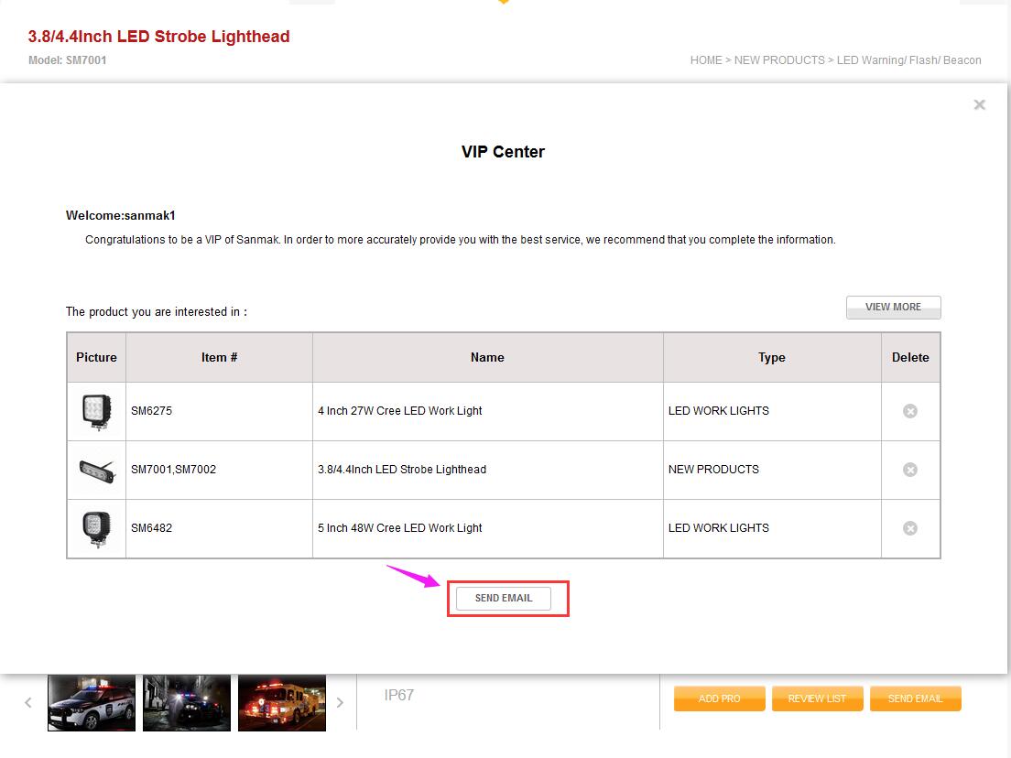Show previous gallery thumbnails arrow
The image size is (1011, 758).
[x=28, y=702]
